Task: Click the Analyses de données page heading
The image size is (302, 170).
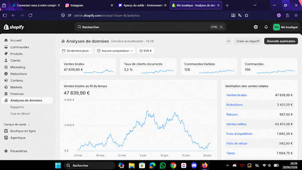Action: (87, 41)
